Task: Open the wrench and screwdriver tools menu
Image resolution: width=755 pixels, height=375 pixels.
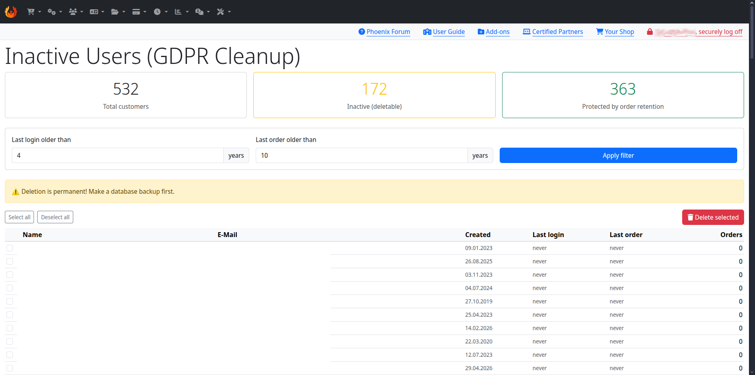Action: point(224,12)
